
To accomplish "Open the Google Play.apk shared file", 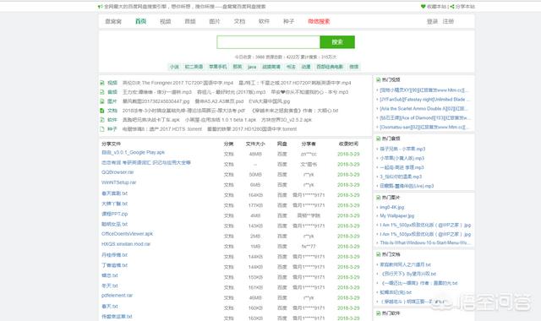I will tap(133, 152).
